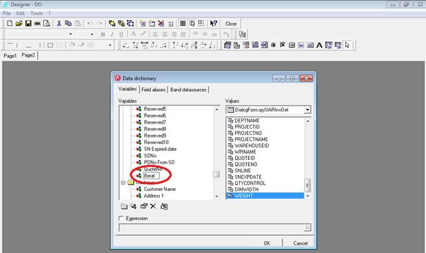The width and height of the screenshot is (426, 253).
Task: Click the Expression input field
Action: [x=212, y=227]
